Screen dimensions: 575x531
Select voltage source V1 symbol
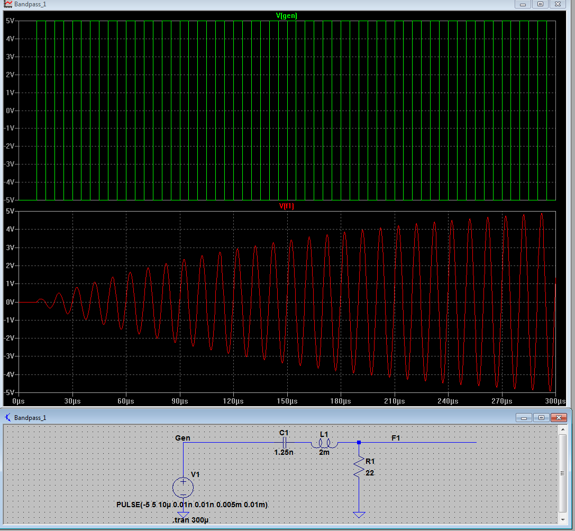(183, 487)
